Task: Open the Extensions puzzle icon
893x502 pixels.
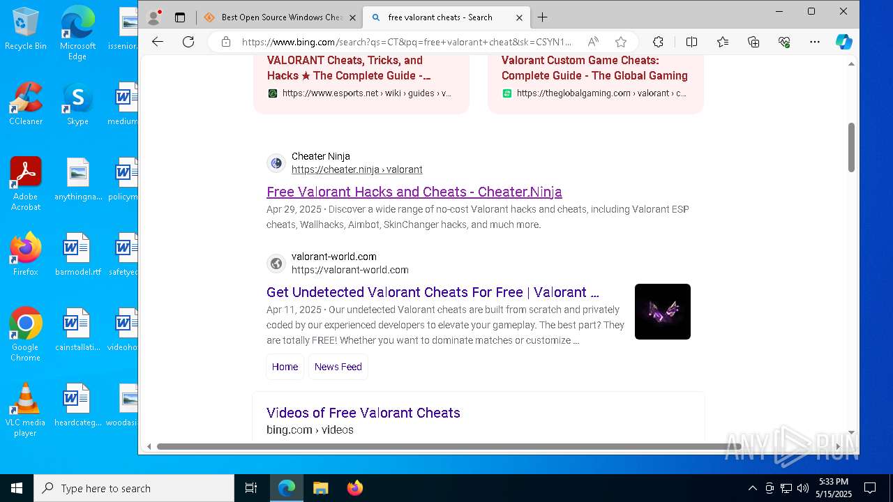Action: (658, 42)
